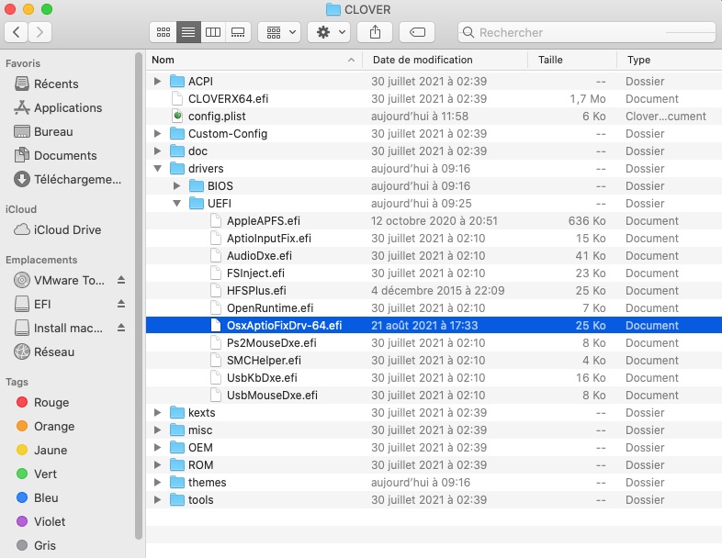Click the sidebar vertical scrollbar

[x=139, y=296]
